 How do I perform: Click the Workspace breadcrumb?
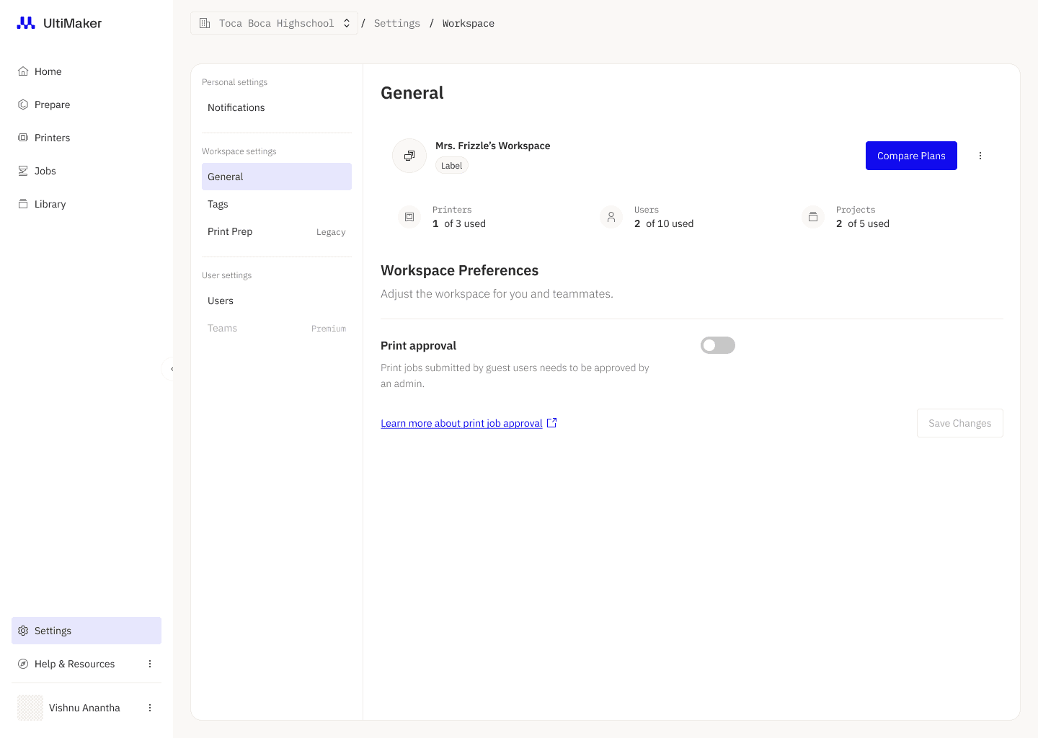tap(469, 23)
